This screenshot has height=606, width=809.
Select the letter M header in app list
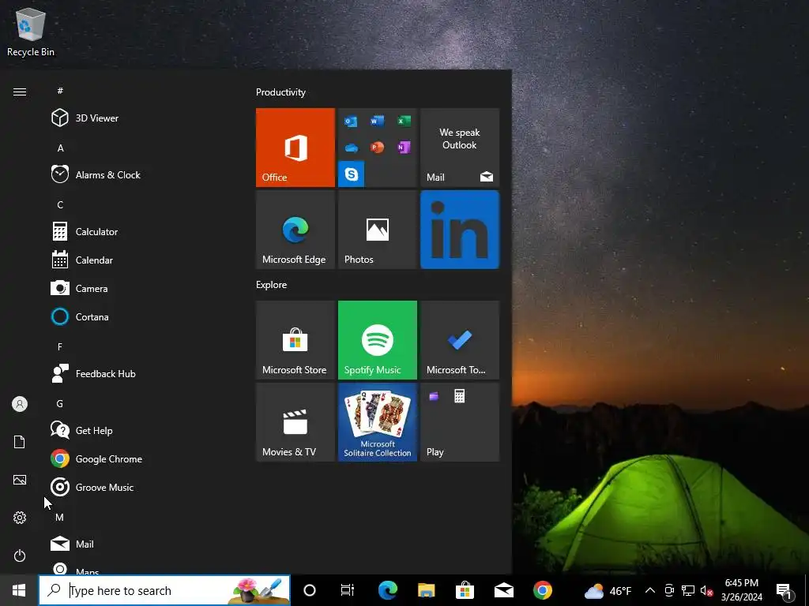[x=60, y=517]
